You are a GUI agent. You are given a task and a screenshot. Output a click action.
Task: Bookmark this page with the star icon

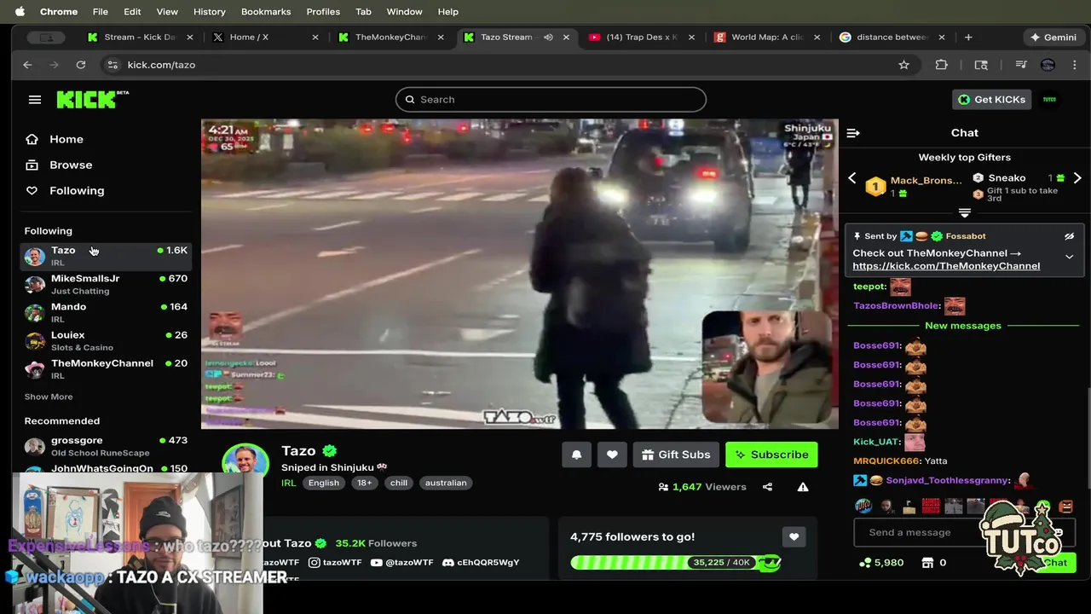point(903,65)
